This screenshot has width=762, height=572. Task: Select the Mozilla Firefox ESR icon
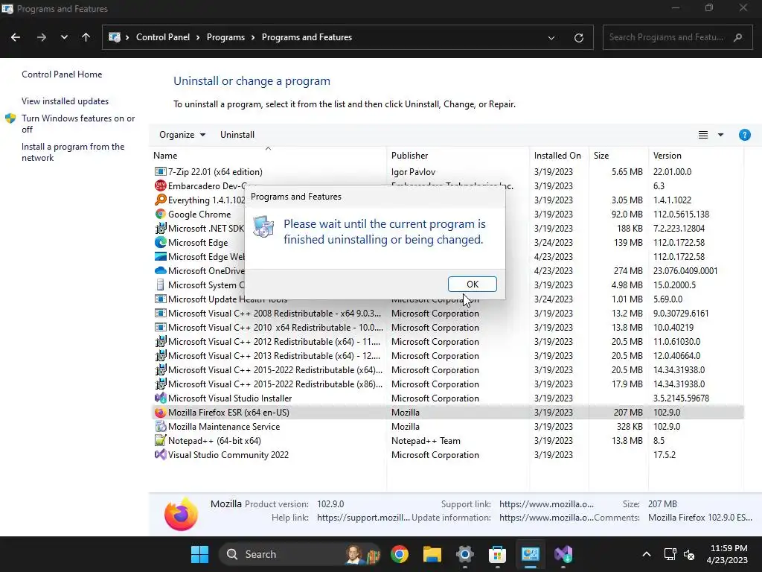[x=160, y=413]
